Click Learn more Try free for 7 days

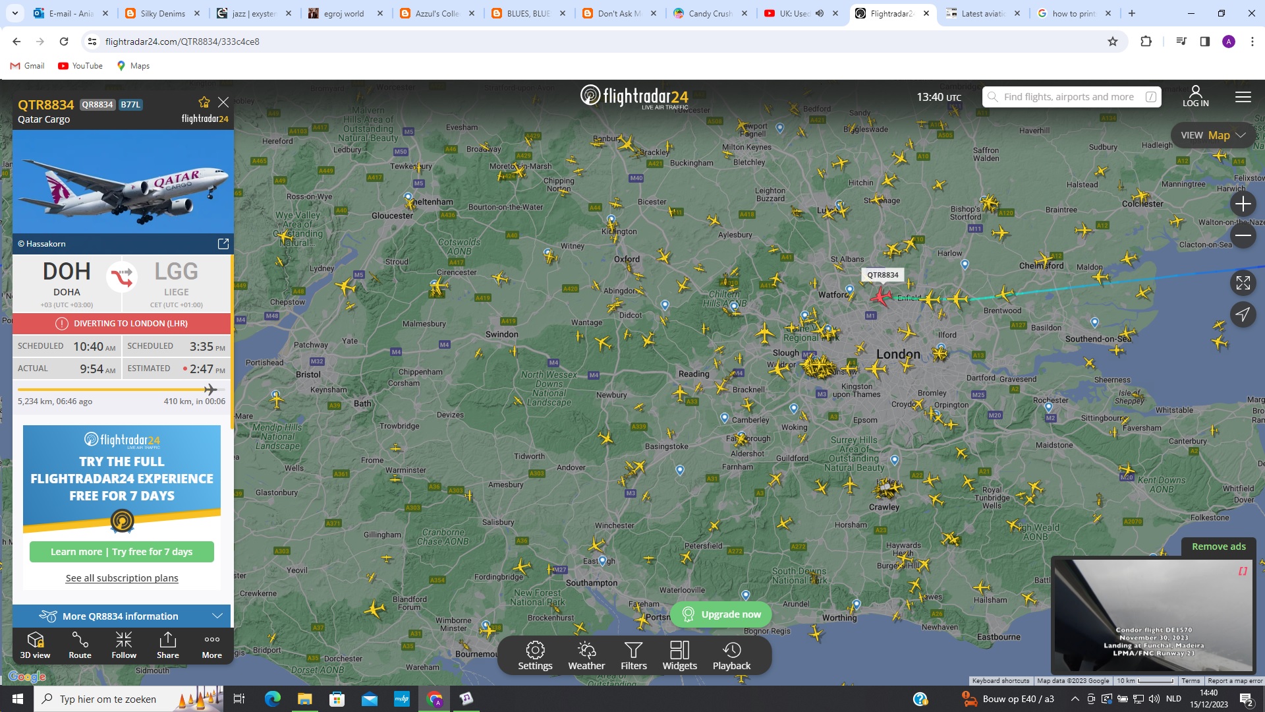coord(122,552)
